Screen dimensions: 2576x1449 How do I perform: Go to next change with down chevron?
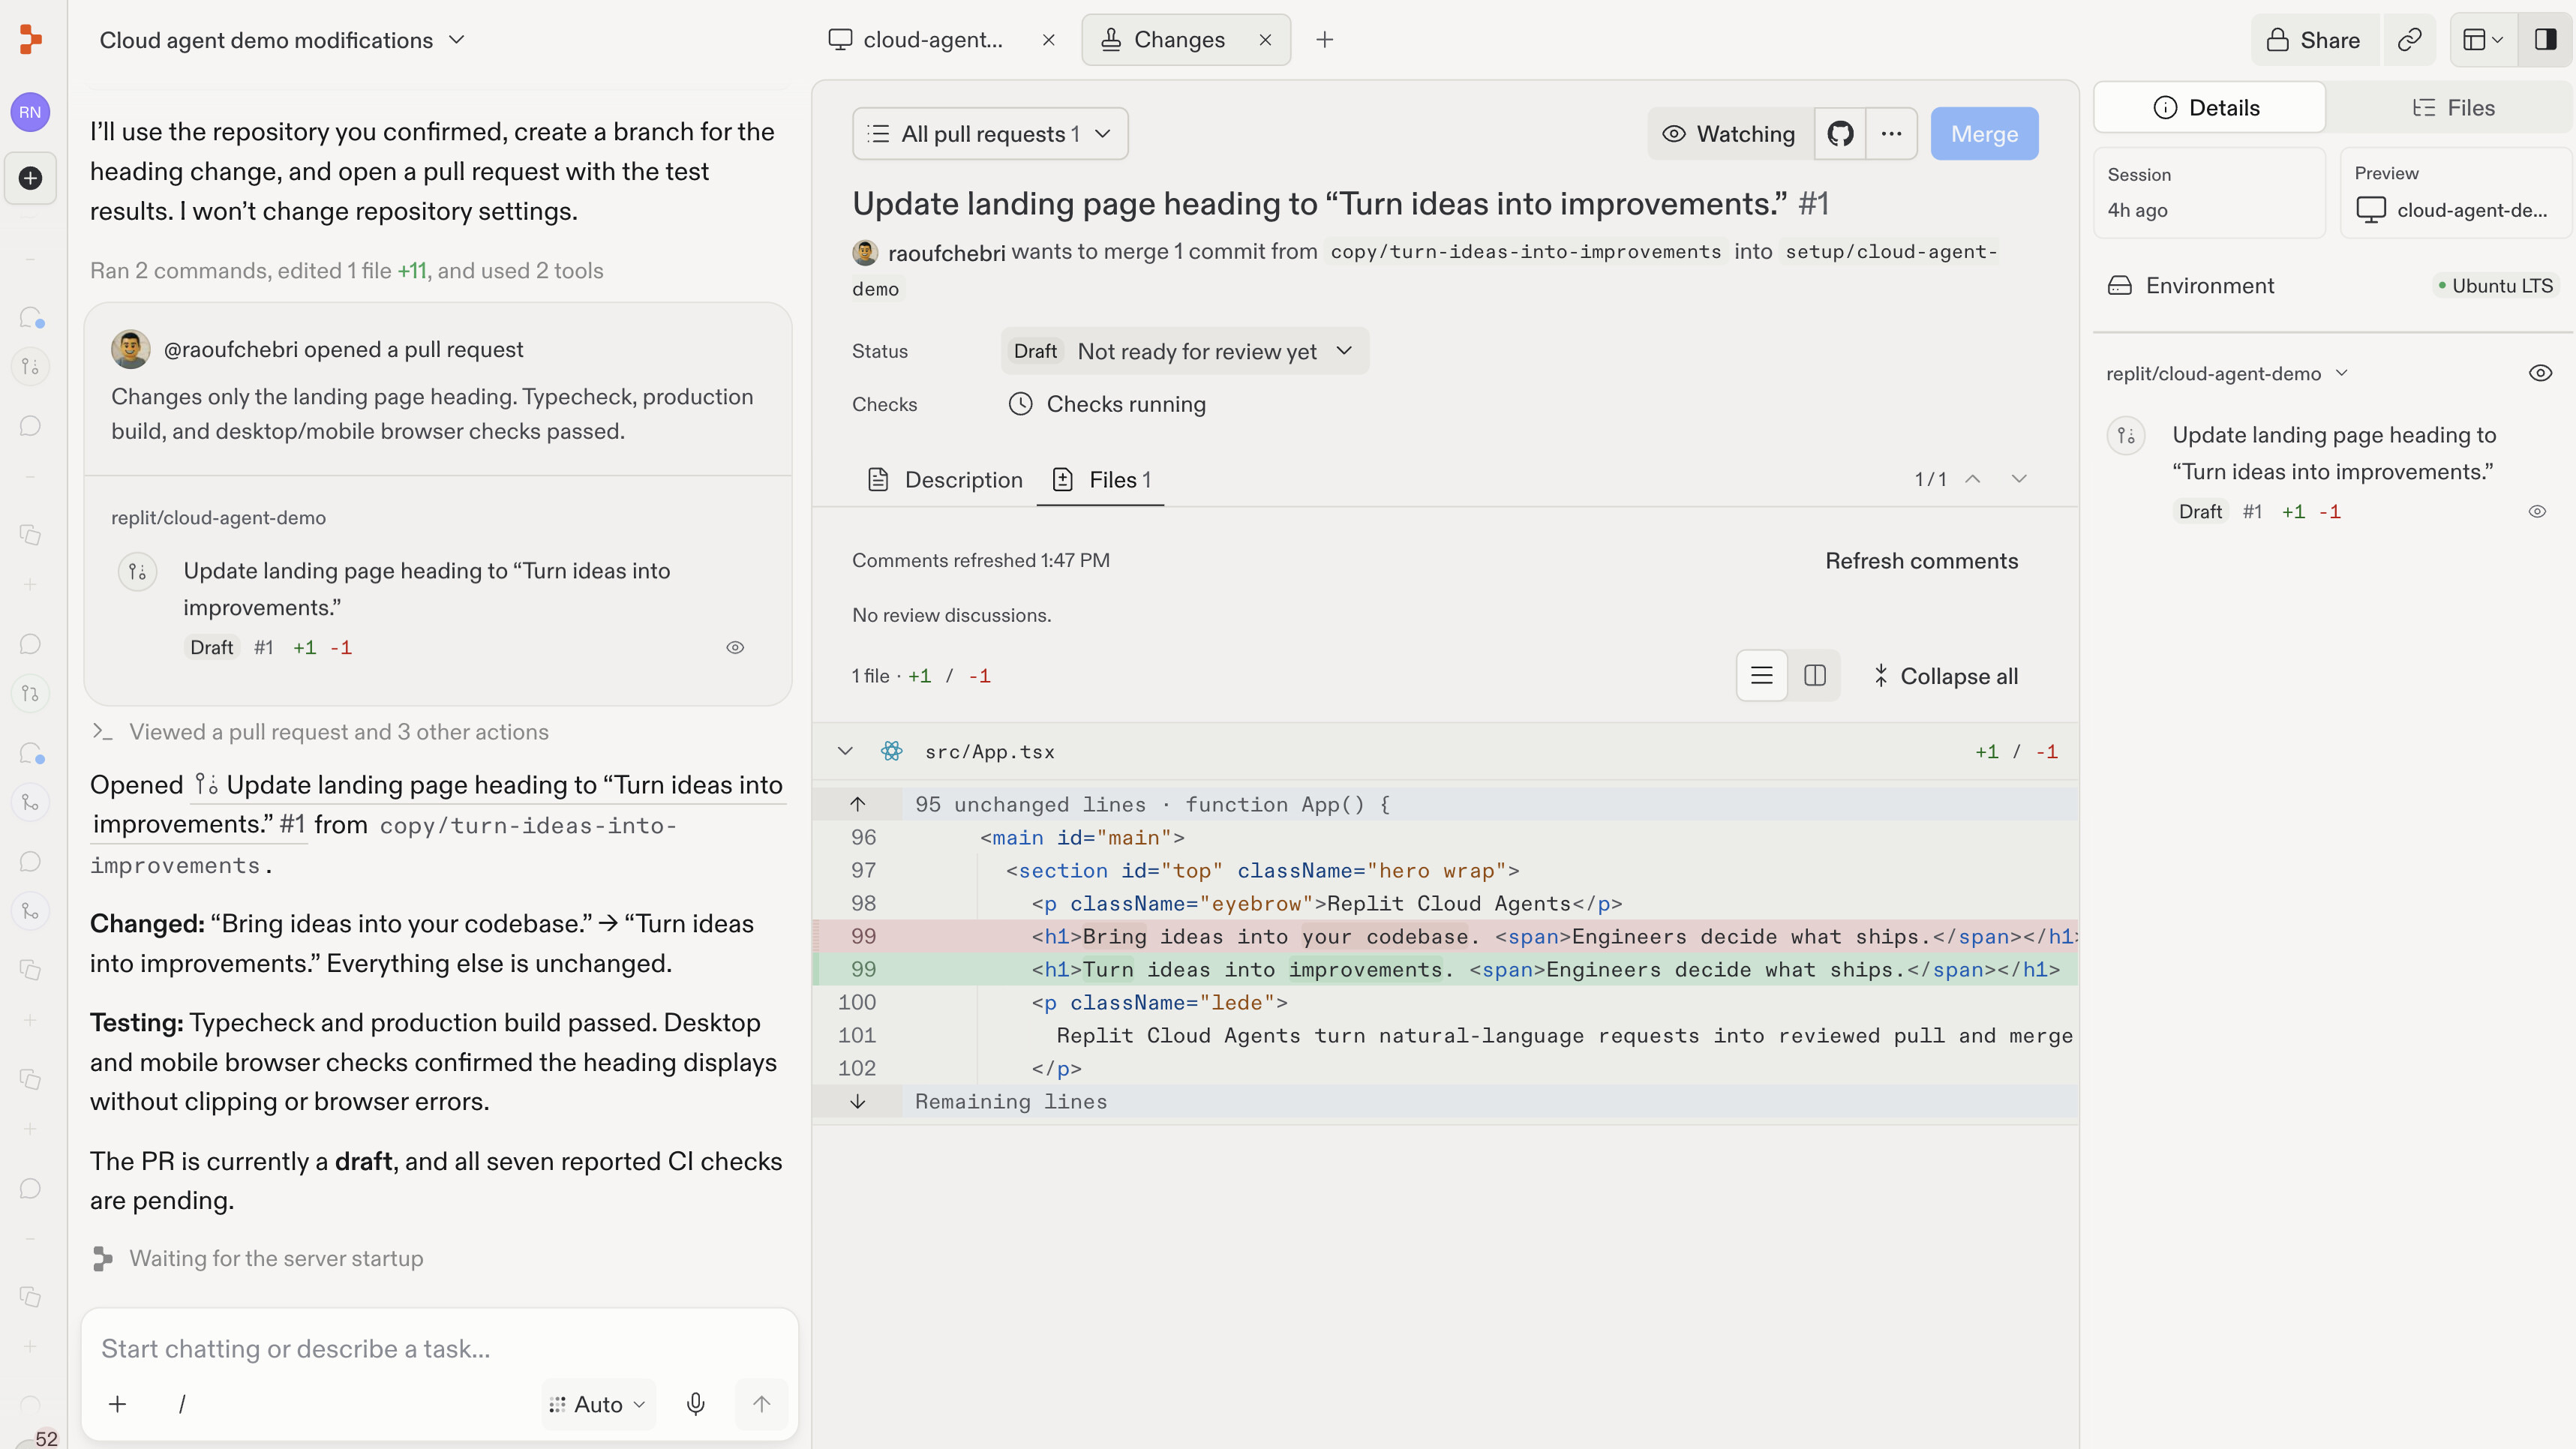(2019, 479)
